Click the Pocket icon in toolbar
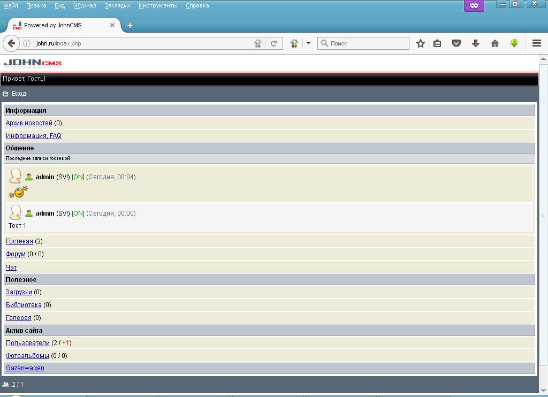Viewport: 548px width, 397px height. click(456, 43)
